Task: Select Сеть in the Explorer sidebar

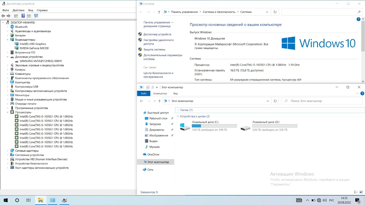Action: (150, 169)
